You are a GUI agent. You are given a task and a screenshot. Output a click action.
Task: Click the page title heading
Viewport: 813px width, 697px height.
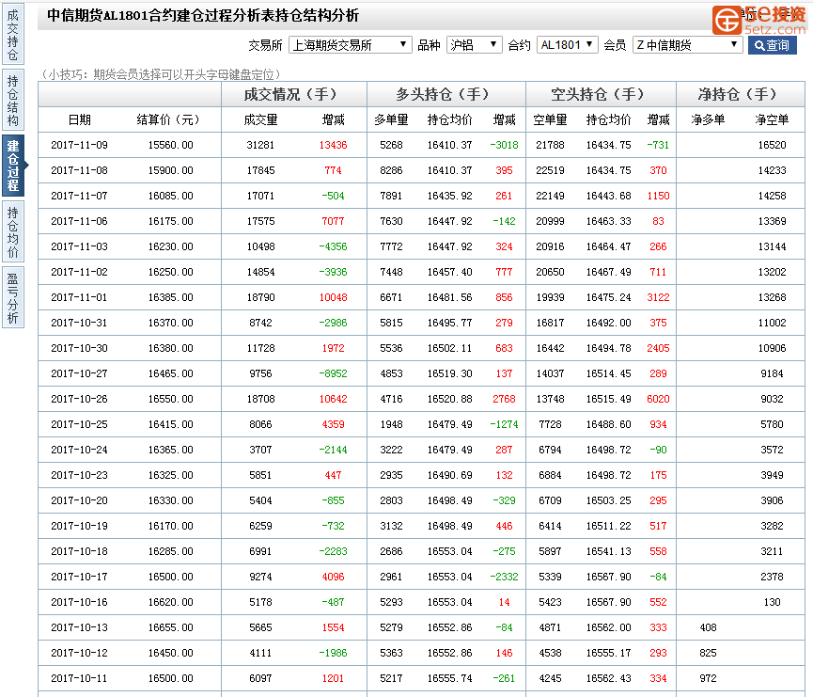(x=203, y=16)
